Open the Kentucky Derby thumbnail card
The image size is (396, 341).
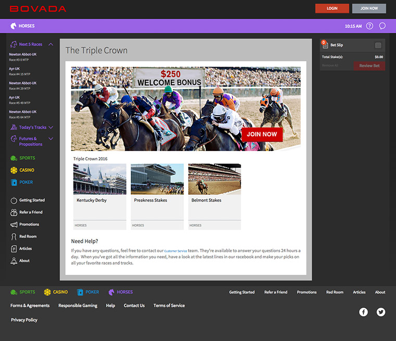(100, 196)
